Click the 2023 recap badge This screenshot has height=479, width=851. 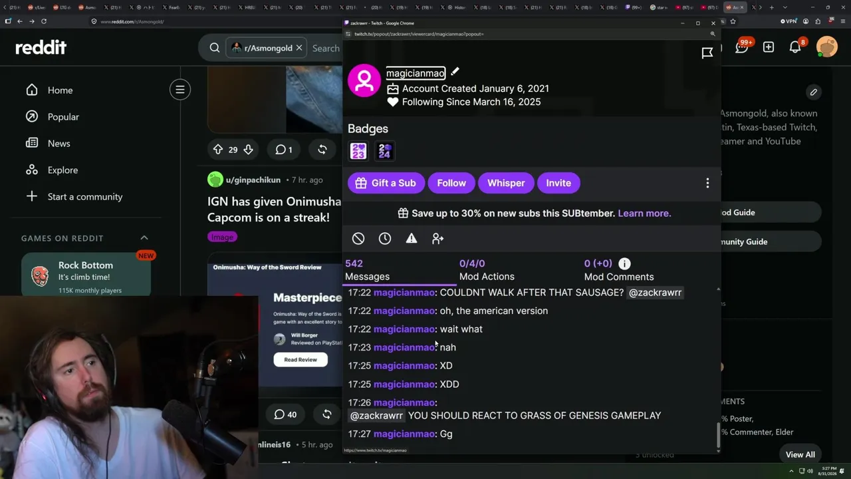358,151
